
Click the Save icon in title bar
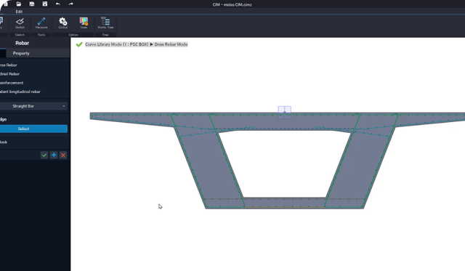[32, 4]
